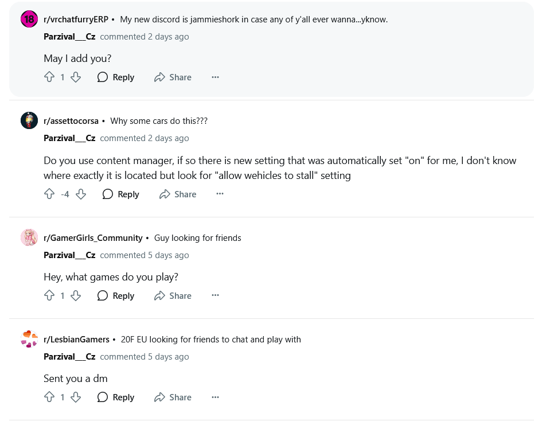
Task: Downvote the comment with -4 score
Action: coord(81,194)
